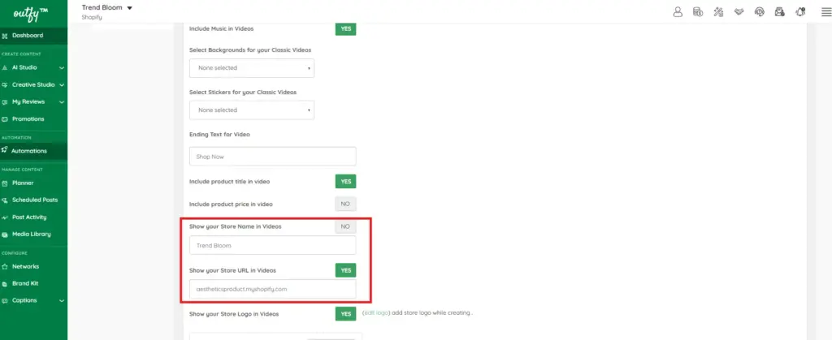Click the store URL input field
This screenshot has height=340, width=832.
(273, 289)
